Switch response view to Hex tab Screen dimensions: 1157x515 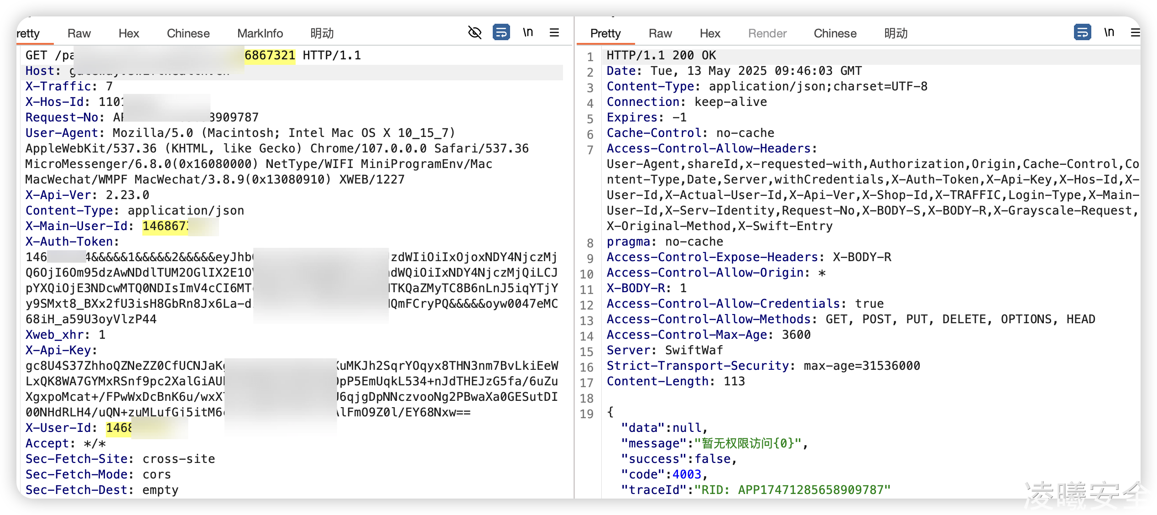[710, 33]
